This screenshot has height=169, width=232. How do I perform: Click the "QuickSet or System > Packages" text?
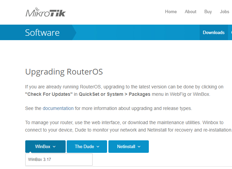[x=114, y=94]
